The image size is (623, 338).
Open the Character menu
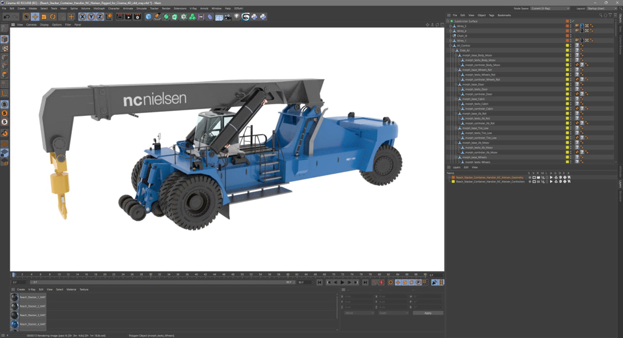pyautogui.click(x=114, y=8)
